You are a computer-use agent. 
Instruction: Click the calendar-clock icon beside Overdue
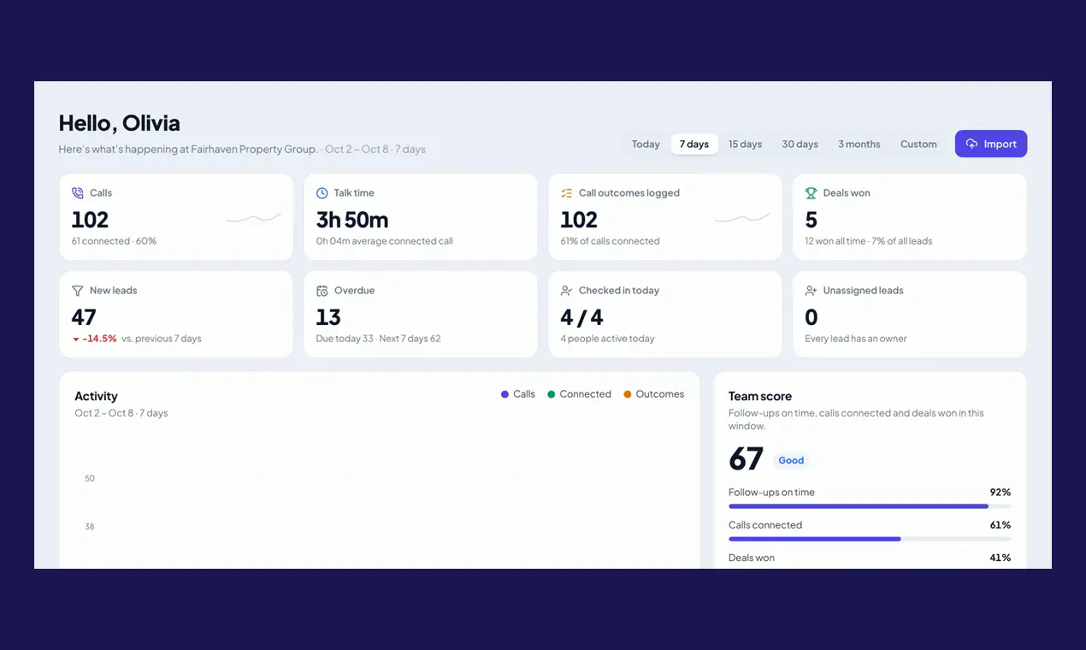[322, 291]
